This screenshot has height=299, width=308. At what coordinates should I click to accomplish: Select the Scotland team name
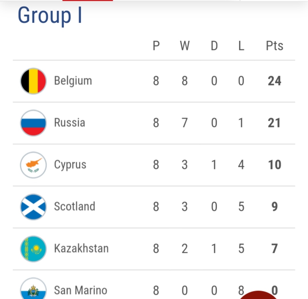74,207
